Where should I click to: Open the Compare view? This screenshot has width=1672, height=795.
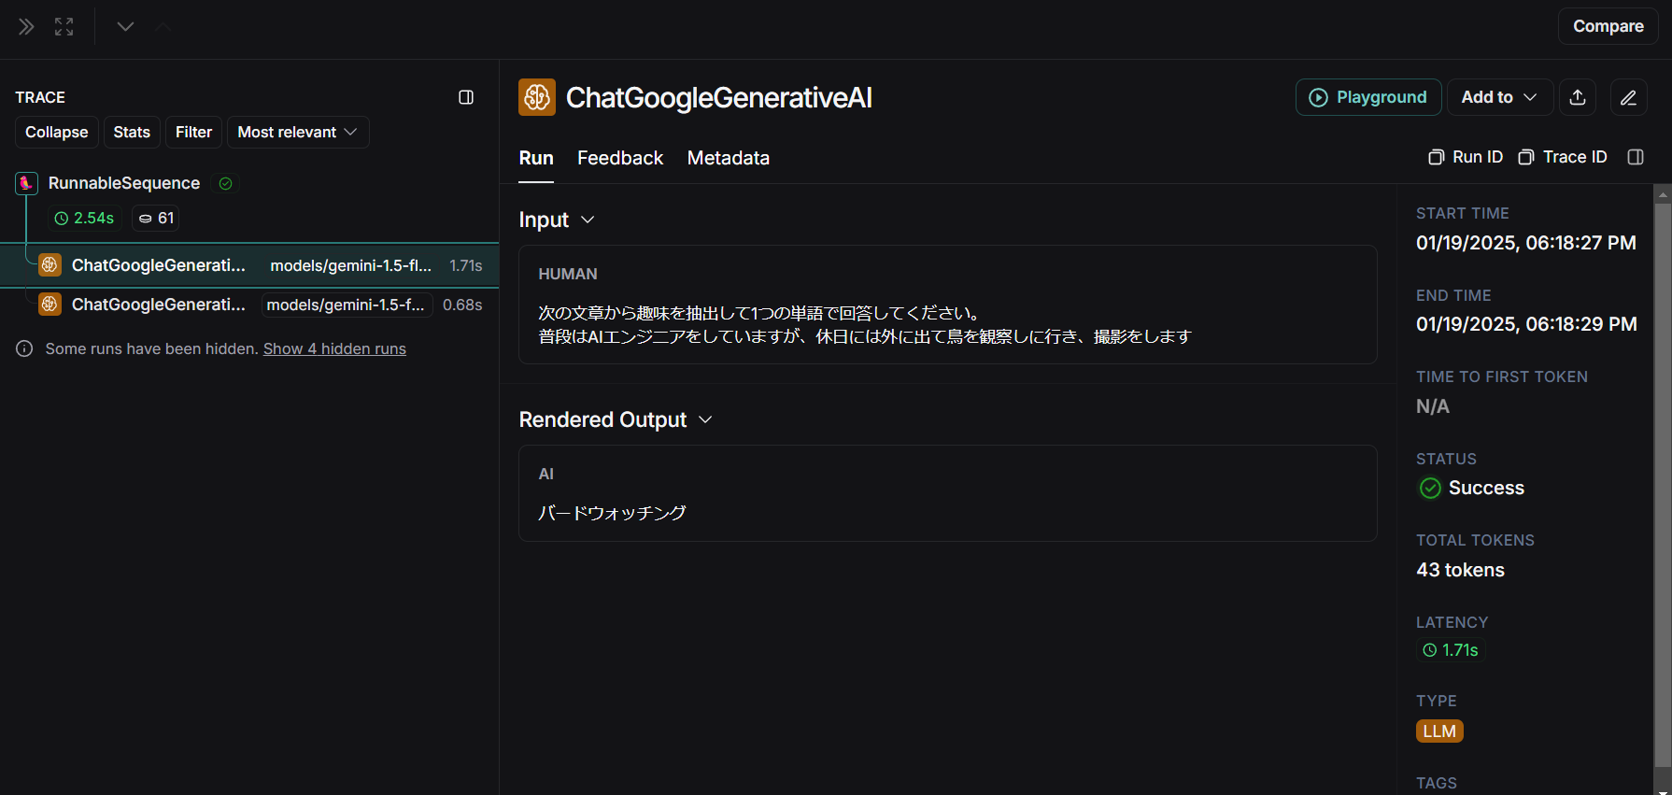click(1608, 26)
